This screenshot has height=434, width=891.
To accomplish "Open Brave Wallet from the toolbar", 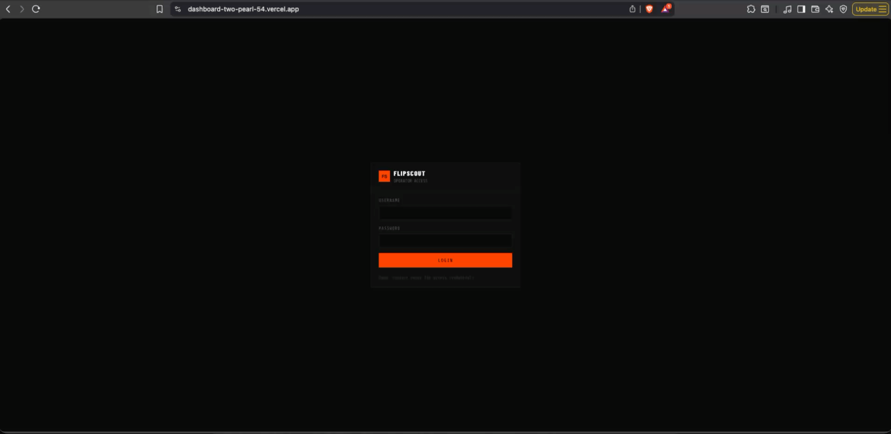I will pyautogui.click(x=815, y=9).
